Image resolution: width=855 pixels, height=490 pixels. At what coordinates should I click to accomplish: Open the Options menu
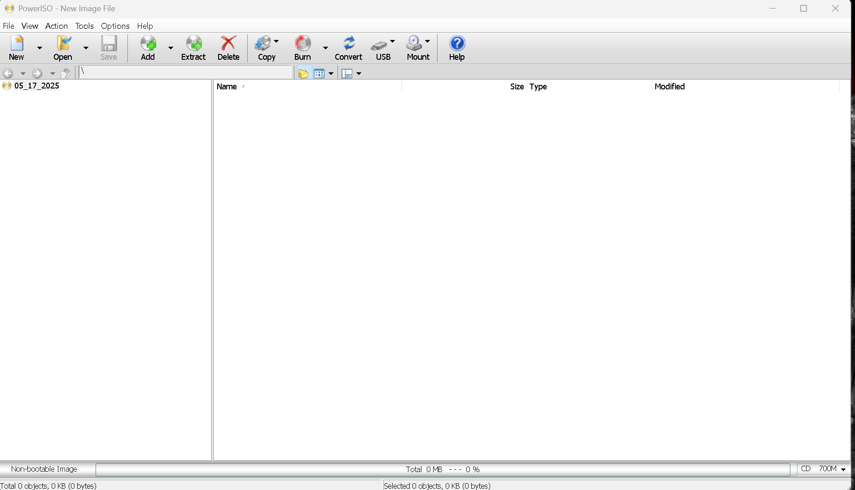tap(115, 26)
